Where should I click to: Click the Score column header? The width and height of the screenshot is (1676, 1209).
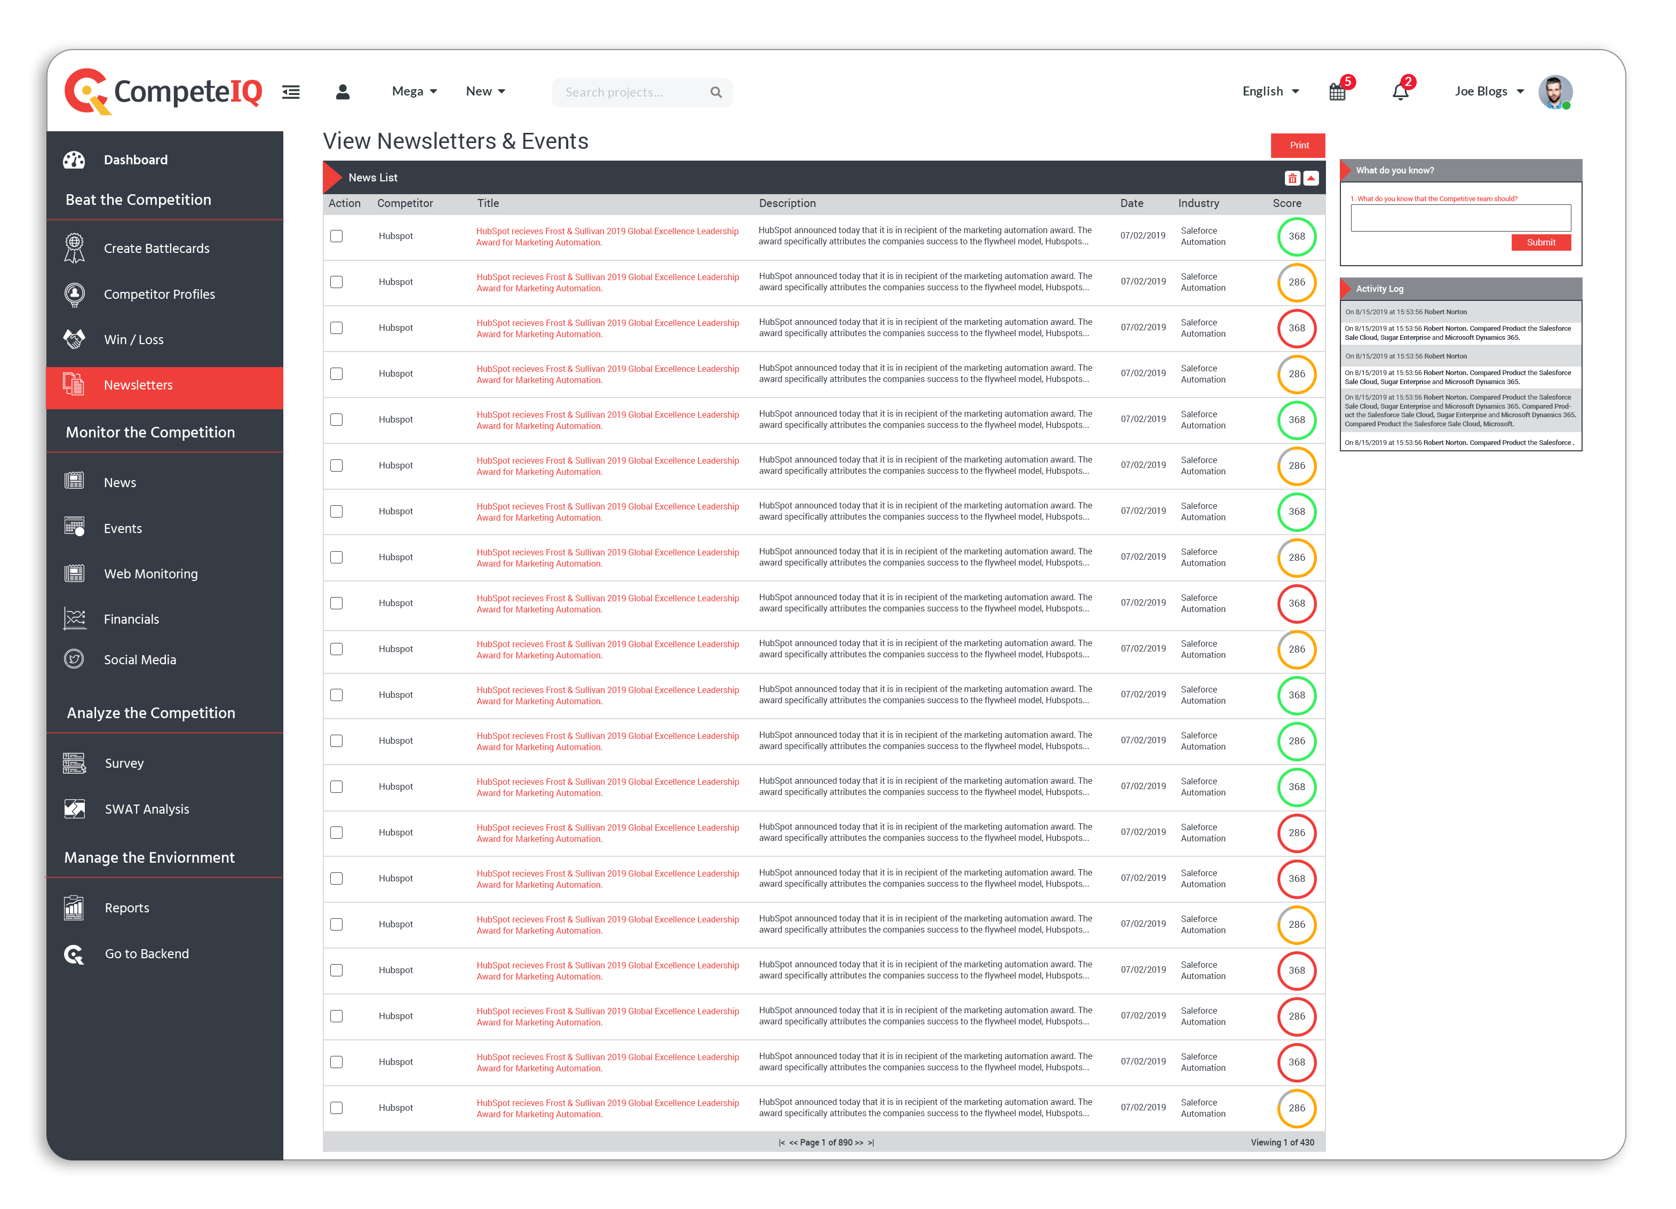1286,203
